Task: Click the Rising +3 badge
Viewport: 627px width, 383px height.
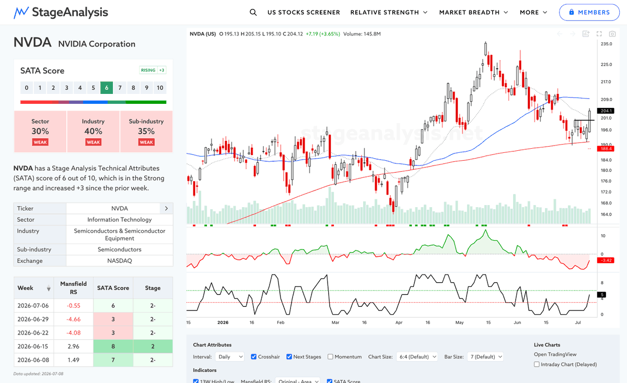Action: [153, 70]
